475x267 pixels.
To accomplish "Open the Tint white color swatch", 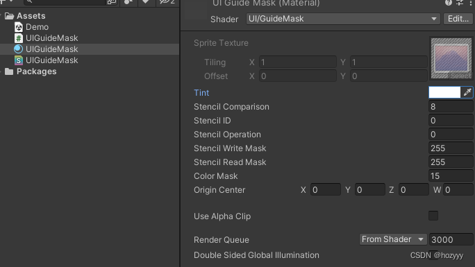I will 444,92.
